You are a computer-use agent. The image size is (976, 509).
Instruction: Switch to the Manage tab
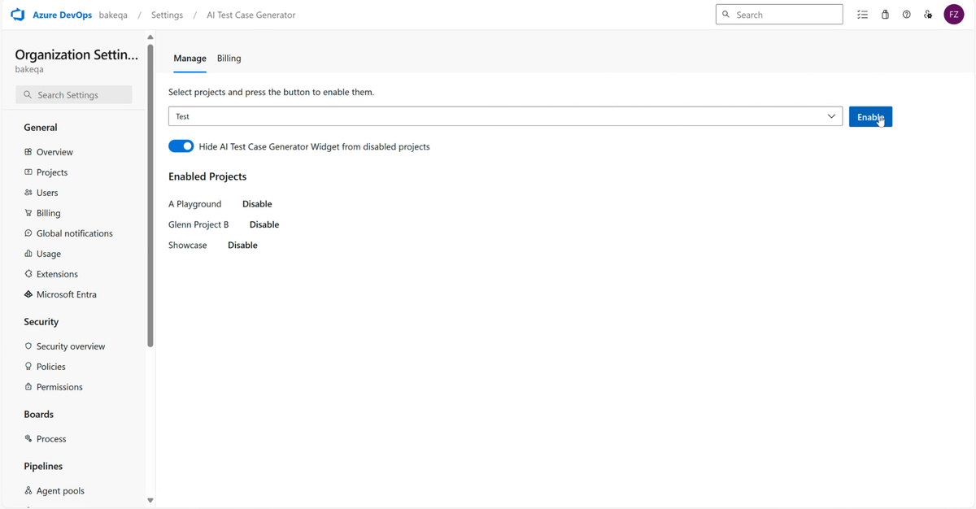(x=190, y=59)
